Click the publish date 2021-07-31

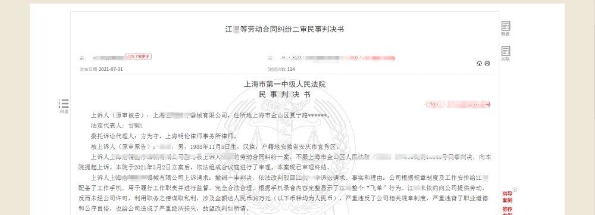[x=111, y=69]
